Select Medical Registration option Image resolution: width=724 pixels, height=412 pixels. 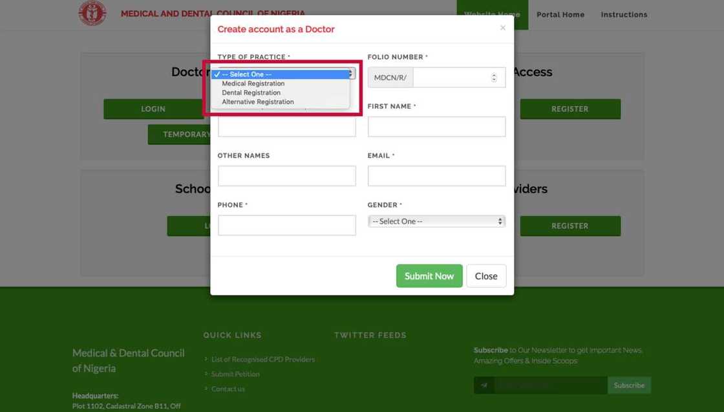point(253,83)
